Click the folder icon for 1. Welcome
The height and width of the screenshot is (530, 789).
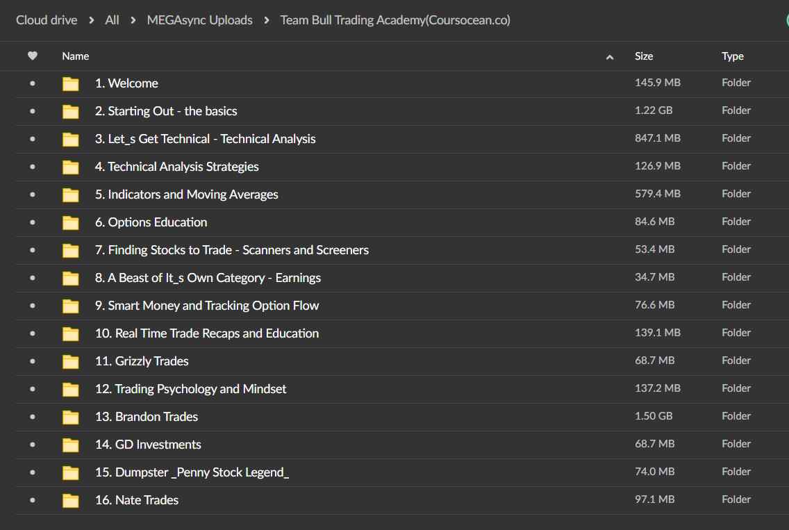pos(70,84)
